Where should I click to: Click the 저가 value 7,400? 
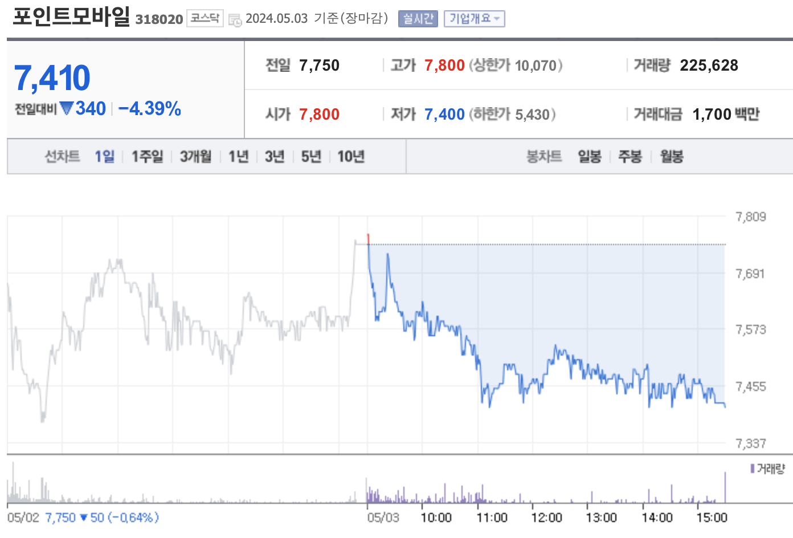pyautogui.click(x=445, y=115)
